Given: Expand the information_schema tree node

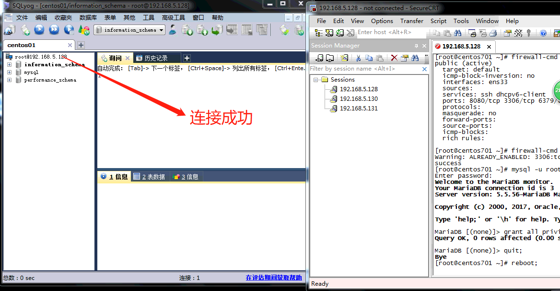Looking at the screenshot, I should point(9,65).
